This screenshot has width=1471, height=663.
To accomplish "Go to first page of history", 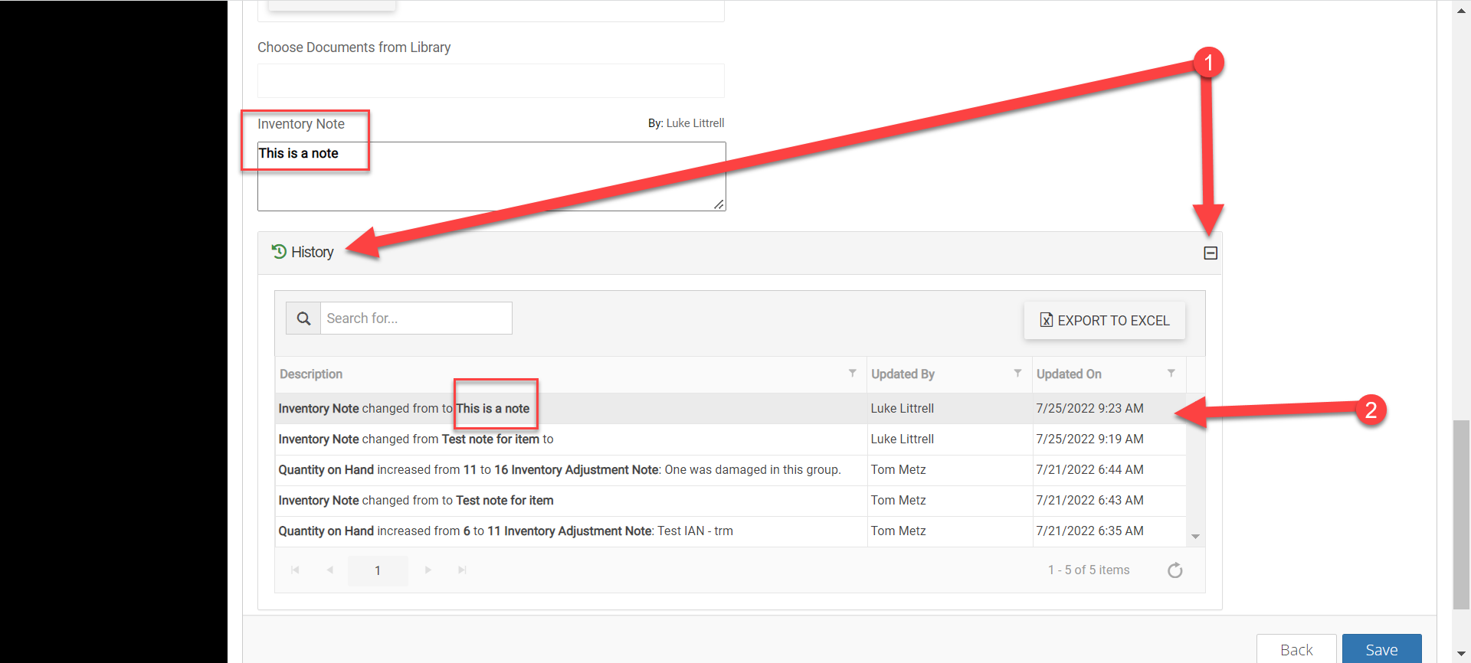I will pos(295,570).
